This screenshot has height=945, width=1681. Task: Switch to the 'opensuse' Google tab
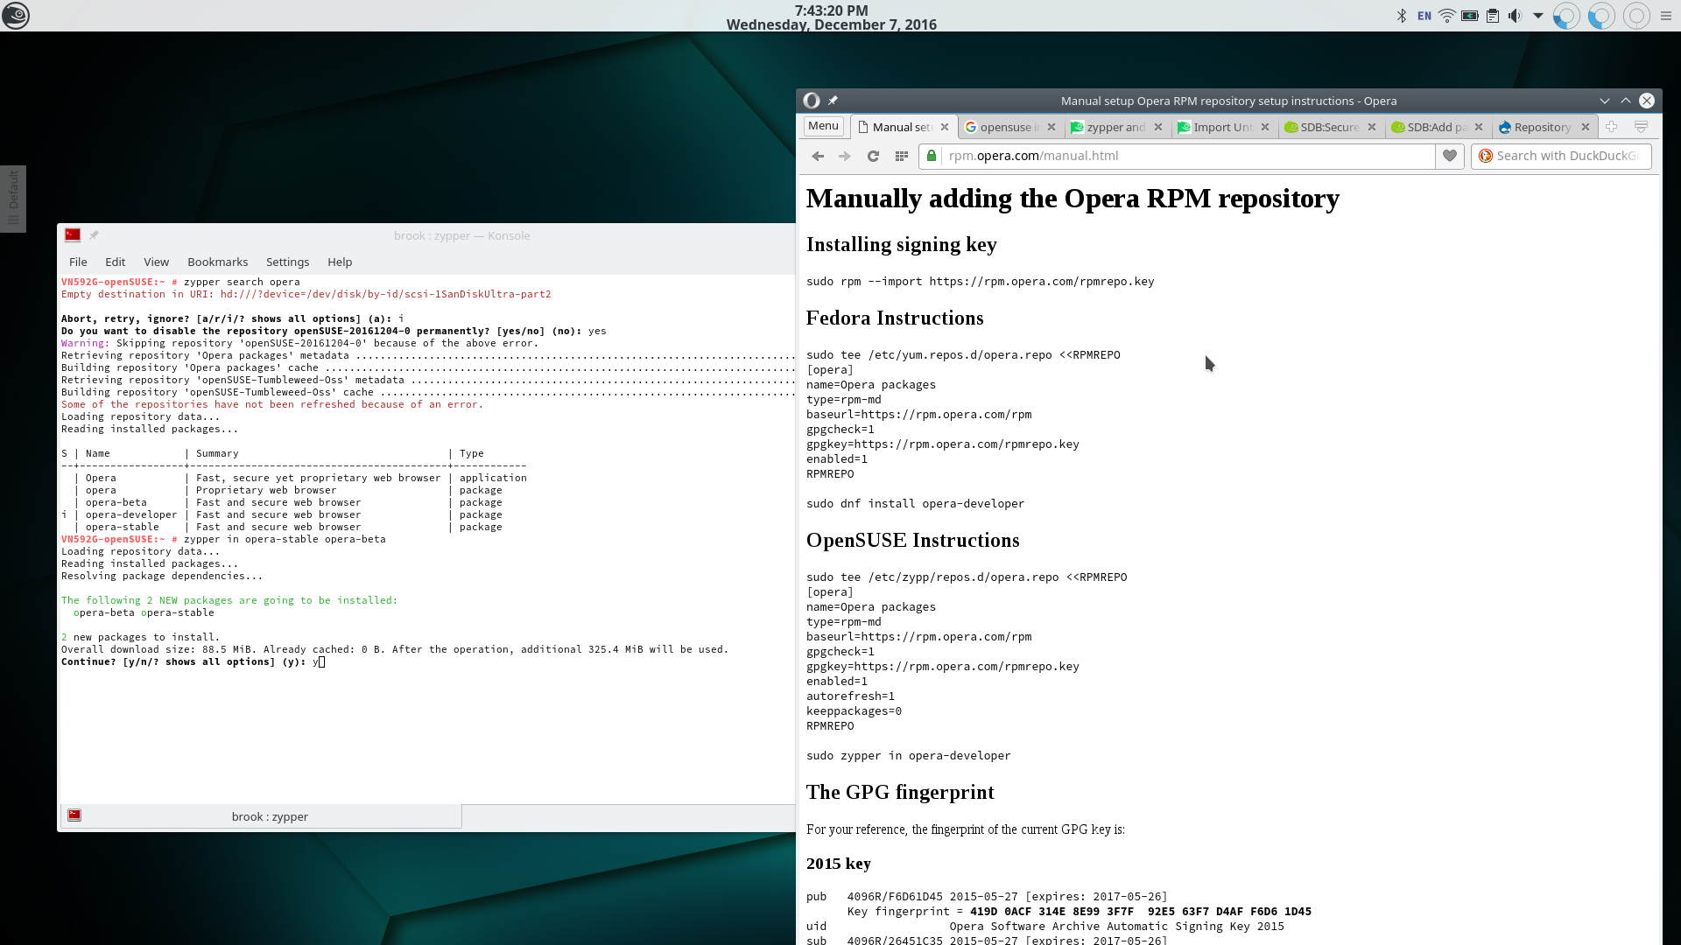1009,127
